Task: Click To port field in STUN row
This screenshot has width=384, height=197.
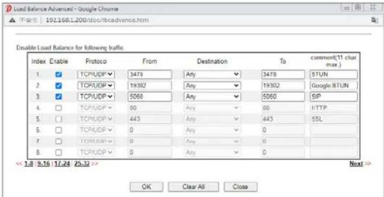Action: tap(283, 75)
